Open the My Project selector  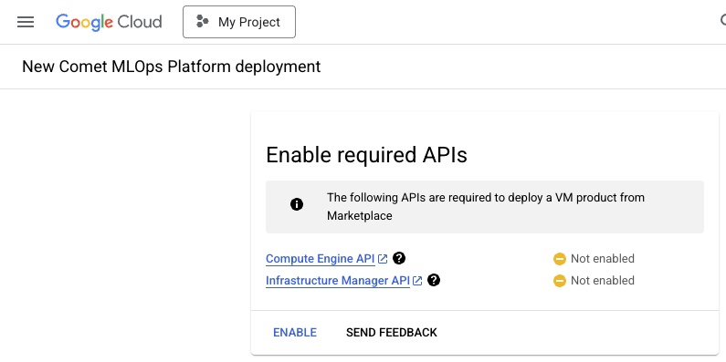(239, 22)
